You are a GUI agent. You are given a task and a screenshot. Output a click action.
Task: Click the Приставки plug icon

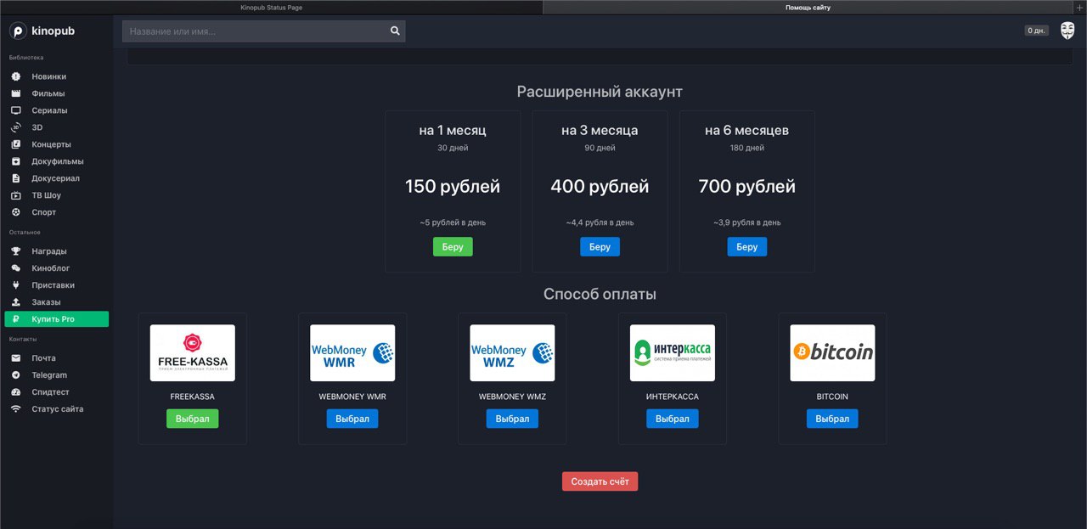(x=15, y=285)
